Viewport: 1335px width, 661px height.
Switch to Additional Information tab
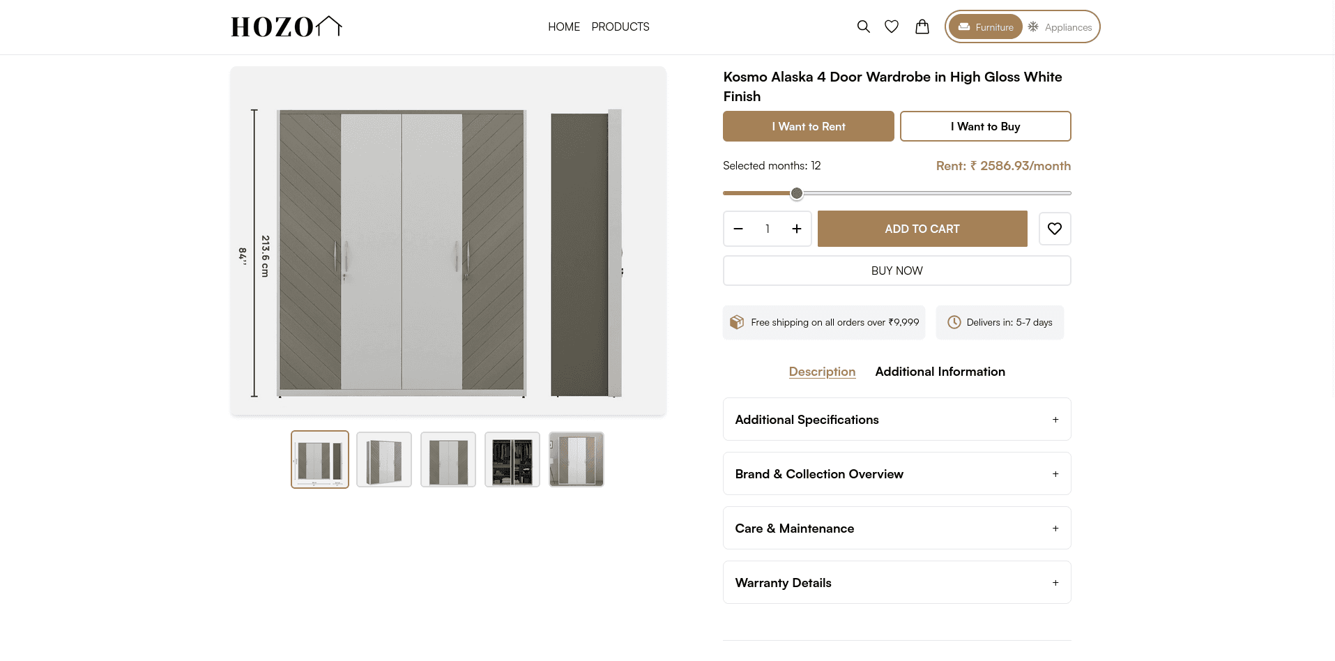tap(940, 372)
